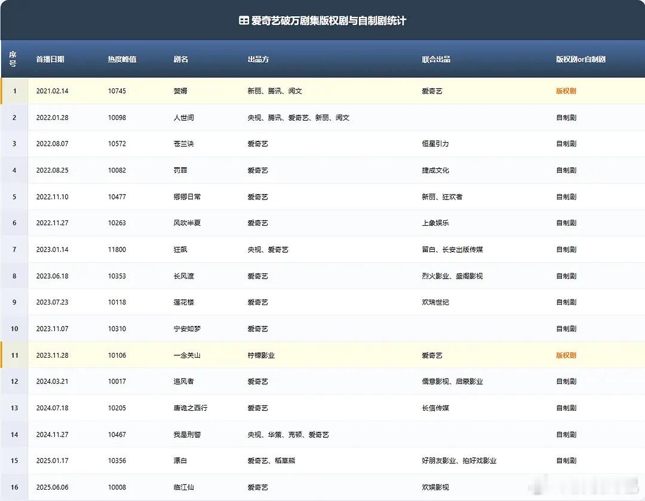The height and width of the screenshot is (501, 645).
Task: Click producers 央视、腾讯、爱奇艺、新丽、阅文
Action: 299,118
